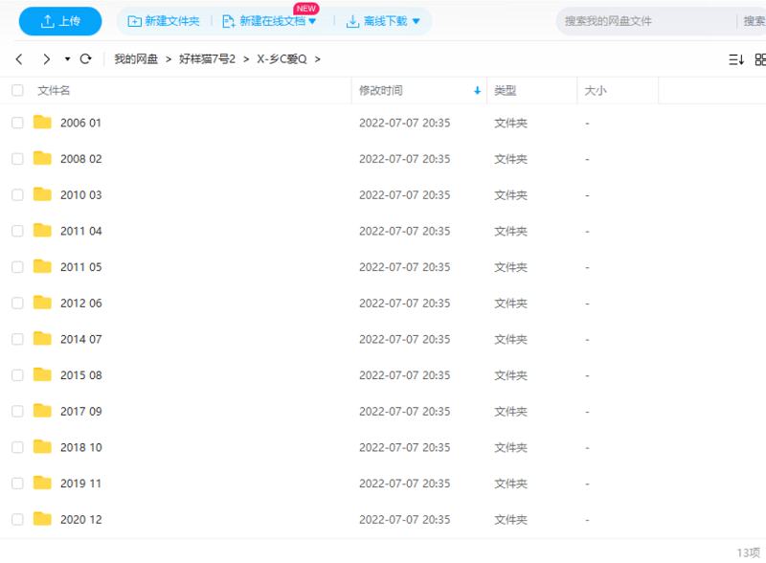The height and width of the screenshot is (563, 766).
Task: Click the 新建文件夹 button
Action: [x=163, y=21]
